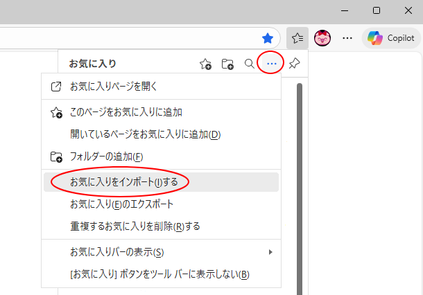Image resolution: width=423 pixels, height=295 pixels.
Task: Add this page to favorites via star-plus icon
Action: [x=205, y=64]
